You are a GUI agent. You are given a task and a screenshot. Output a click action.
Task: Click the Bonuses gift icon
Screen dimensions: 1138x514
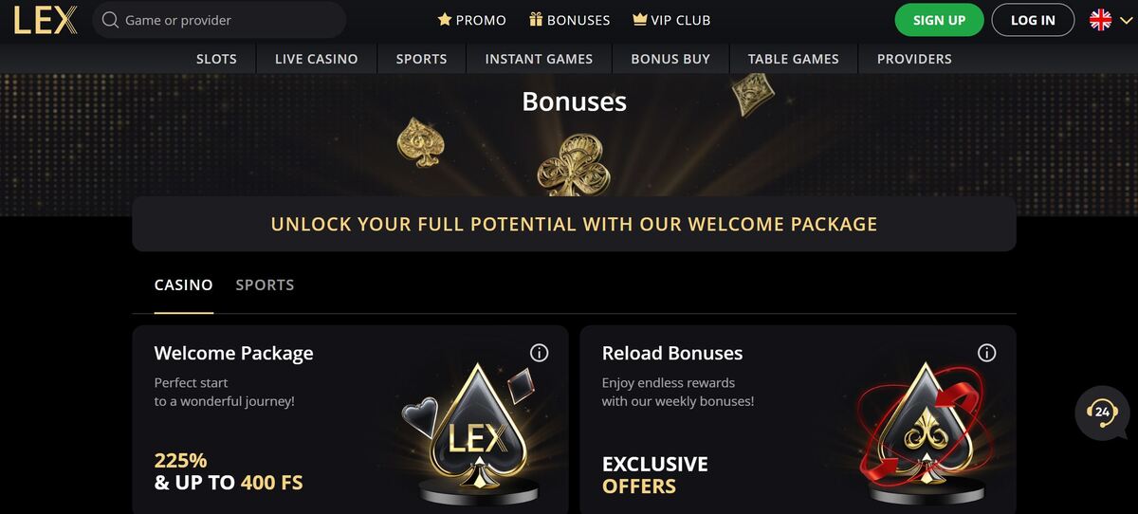click(536, 19)
